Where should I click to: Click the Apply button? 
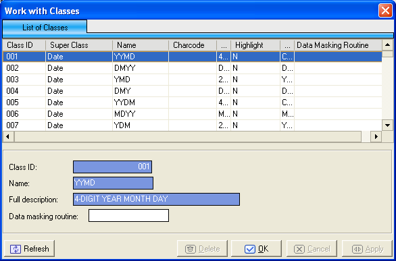[x=367, y=249]
